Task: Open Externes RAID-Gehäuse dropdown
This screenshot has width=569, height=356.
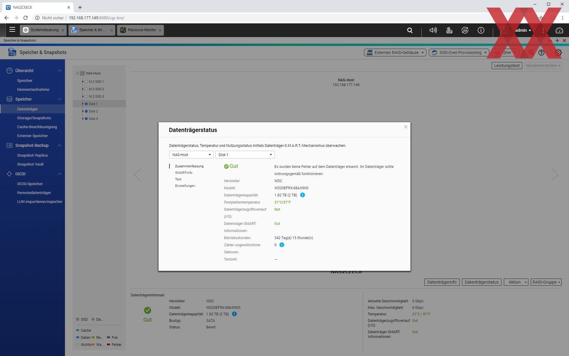Action: pyautogui.click(x=395, y=52)
